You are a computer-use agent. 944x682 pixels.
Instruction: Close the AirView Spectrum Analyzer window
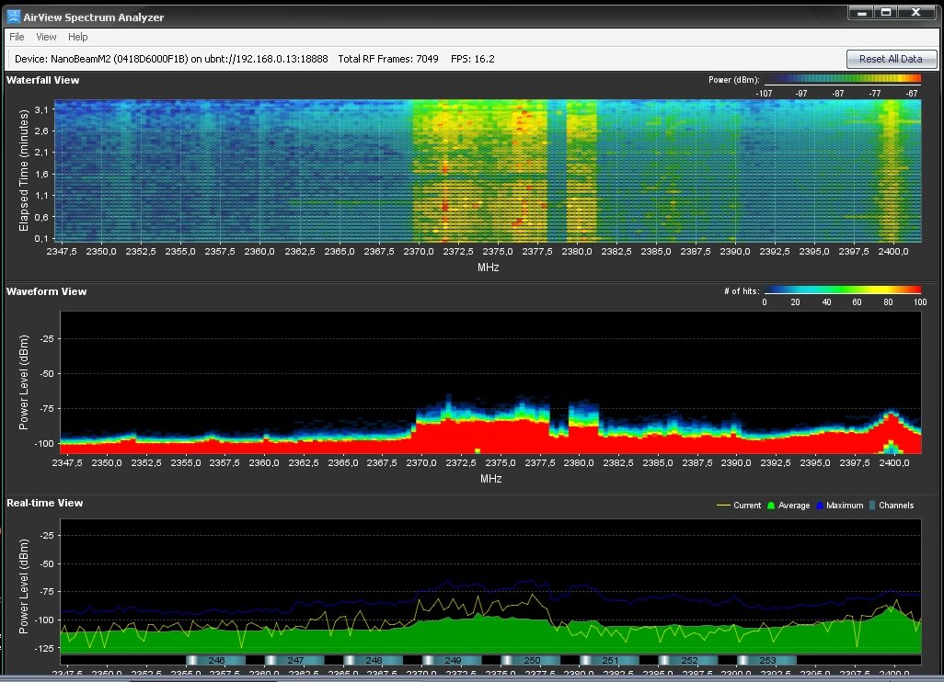click(916, 12)
